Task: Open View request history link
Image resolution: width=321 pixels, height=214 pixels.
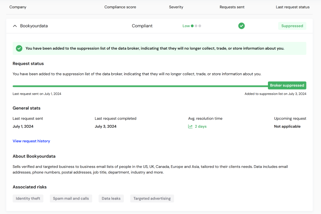Action: (31, 141)
